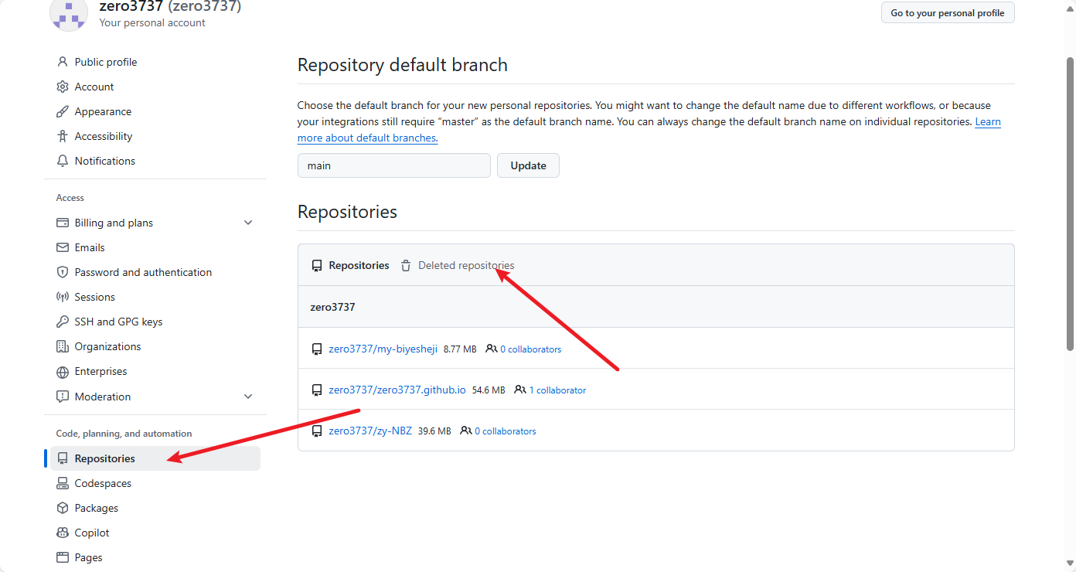Click the zero3737 profile avatar
The width and height of the screenshot is (1076, 572).
[x=69, y=13]
